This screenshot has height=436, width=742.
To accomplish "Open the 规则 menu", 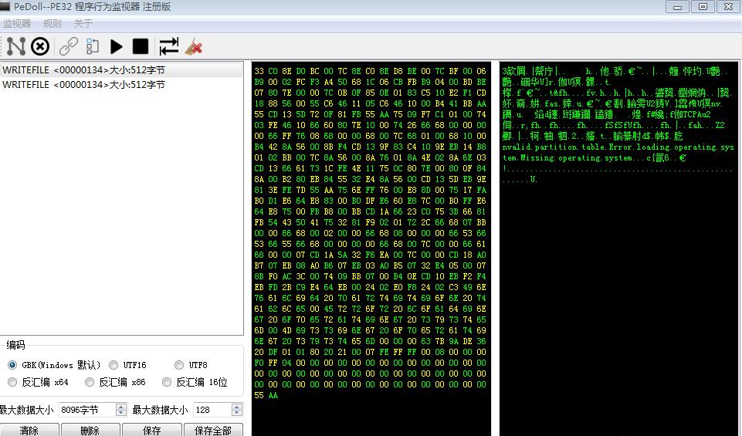I will [52, 24].
